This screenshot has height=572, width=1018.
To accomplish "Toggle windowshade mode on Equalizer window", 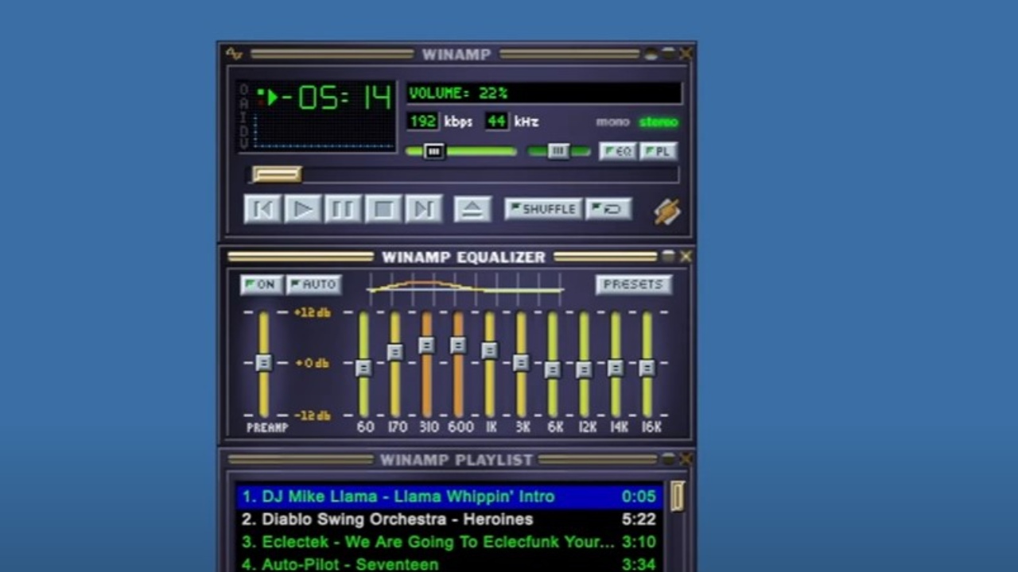I will pos(669,257).
